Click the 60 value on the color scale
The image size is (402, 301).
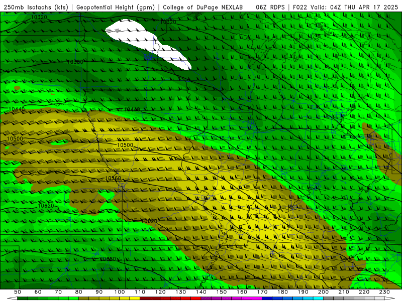[x=38, y=292]
